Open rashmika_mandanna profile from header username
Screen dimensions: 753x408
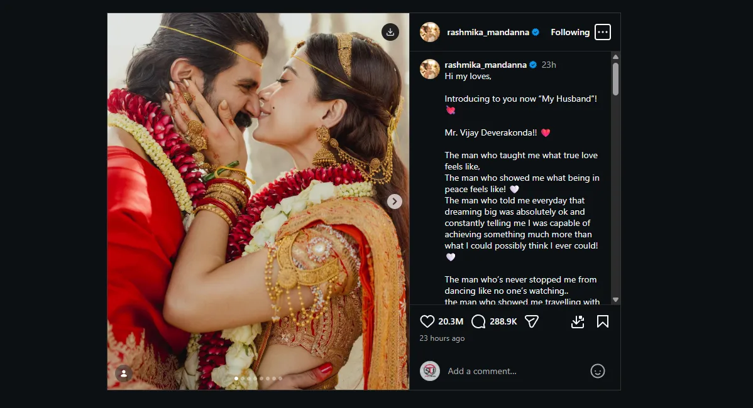click(x=487, y=32)
